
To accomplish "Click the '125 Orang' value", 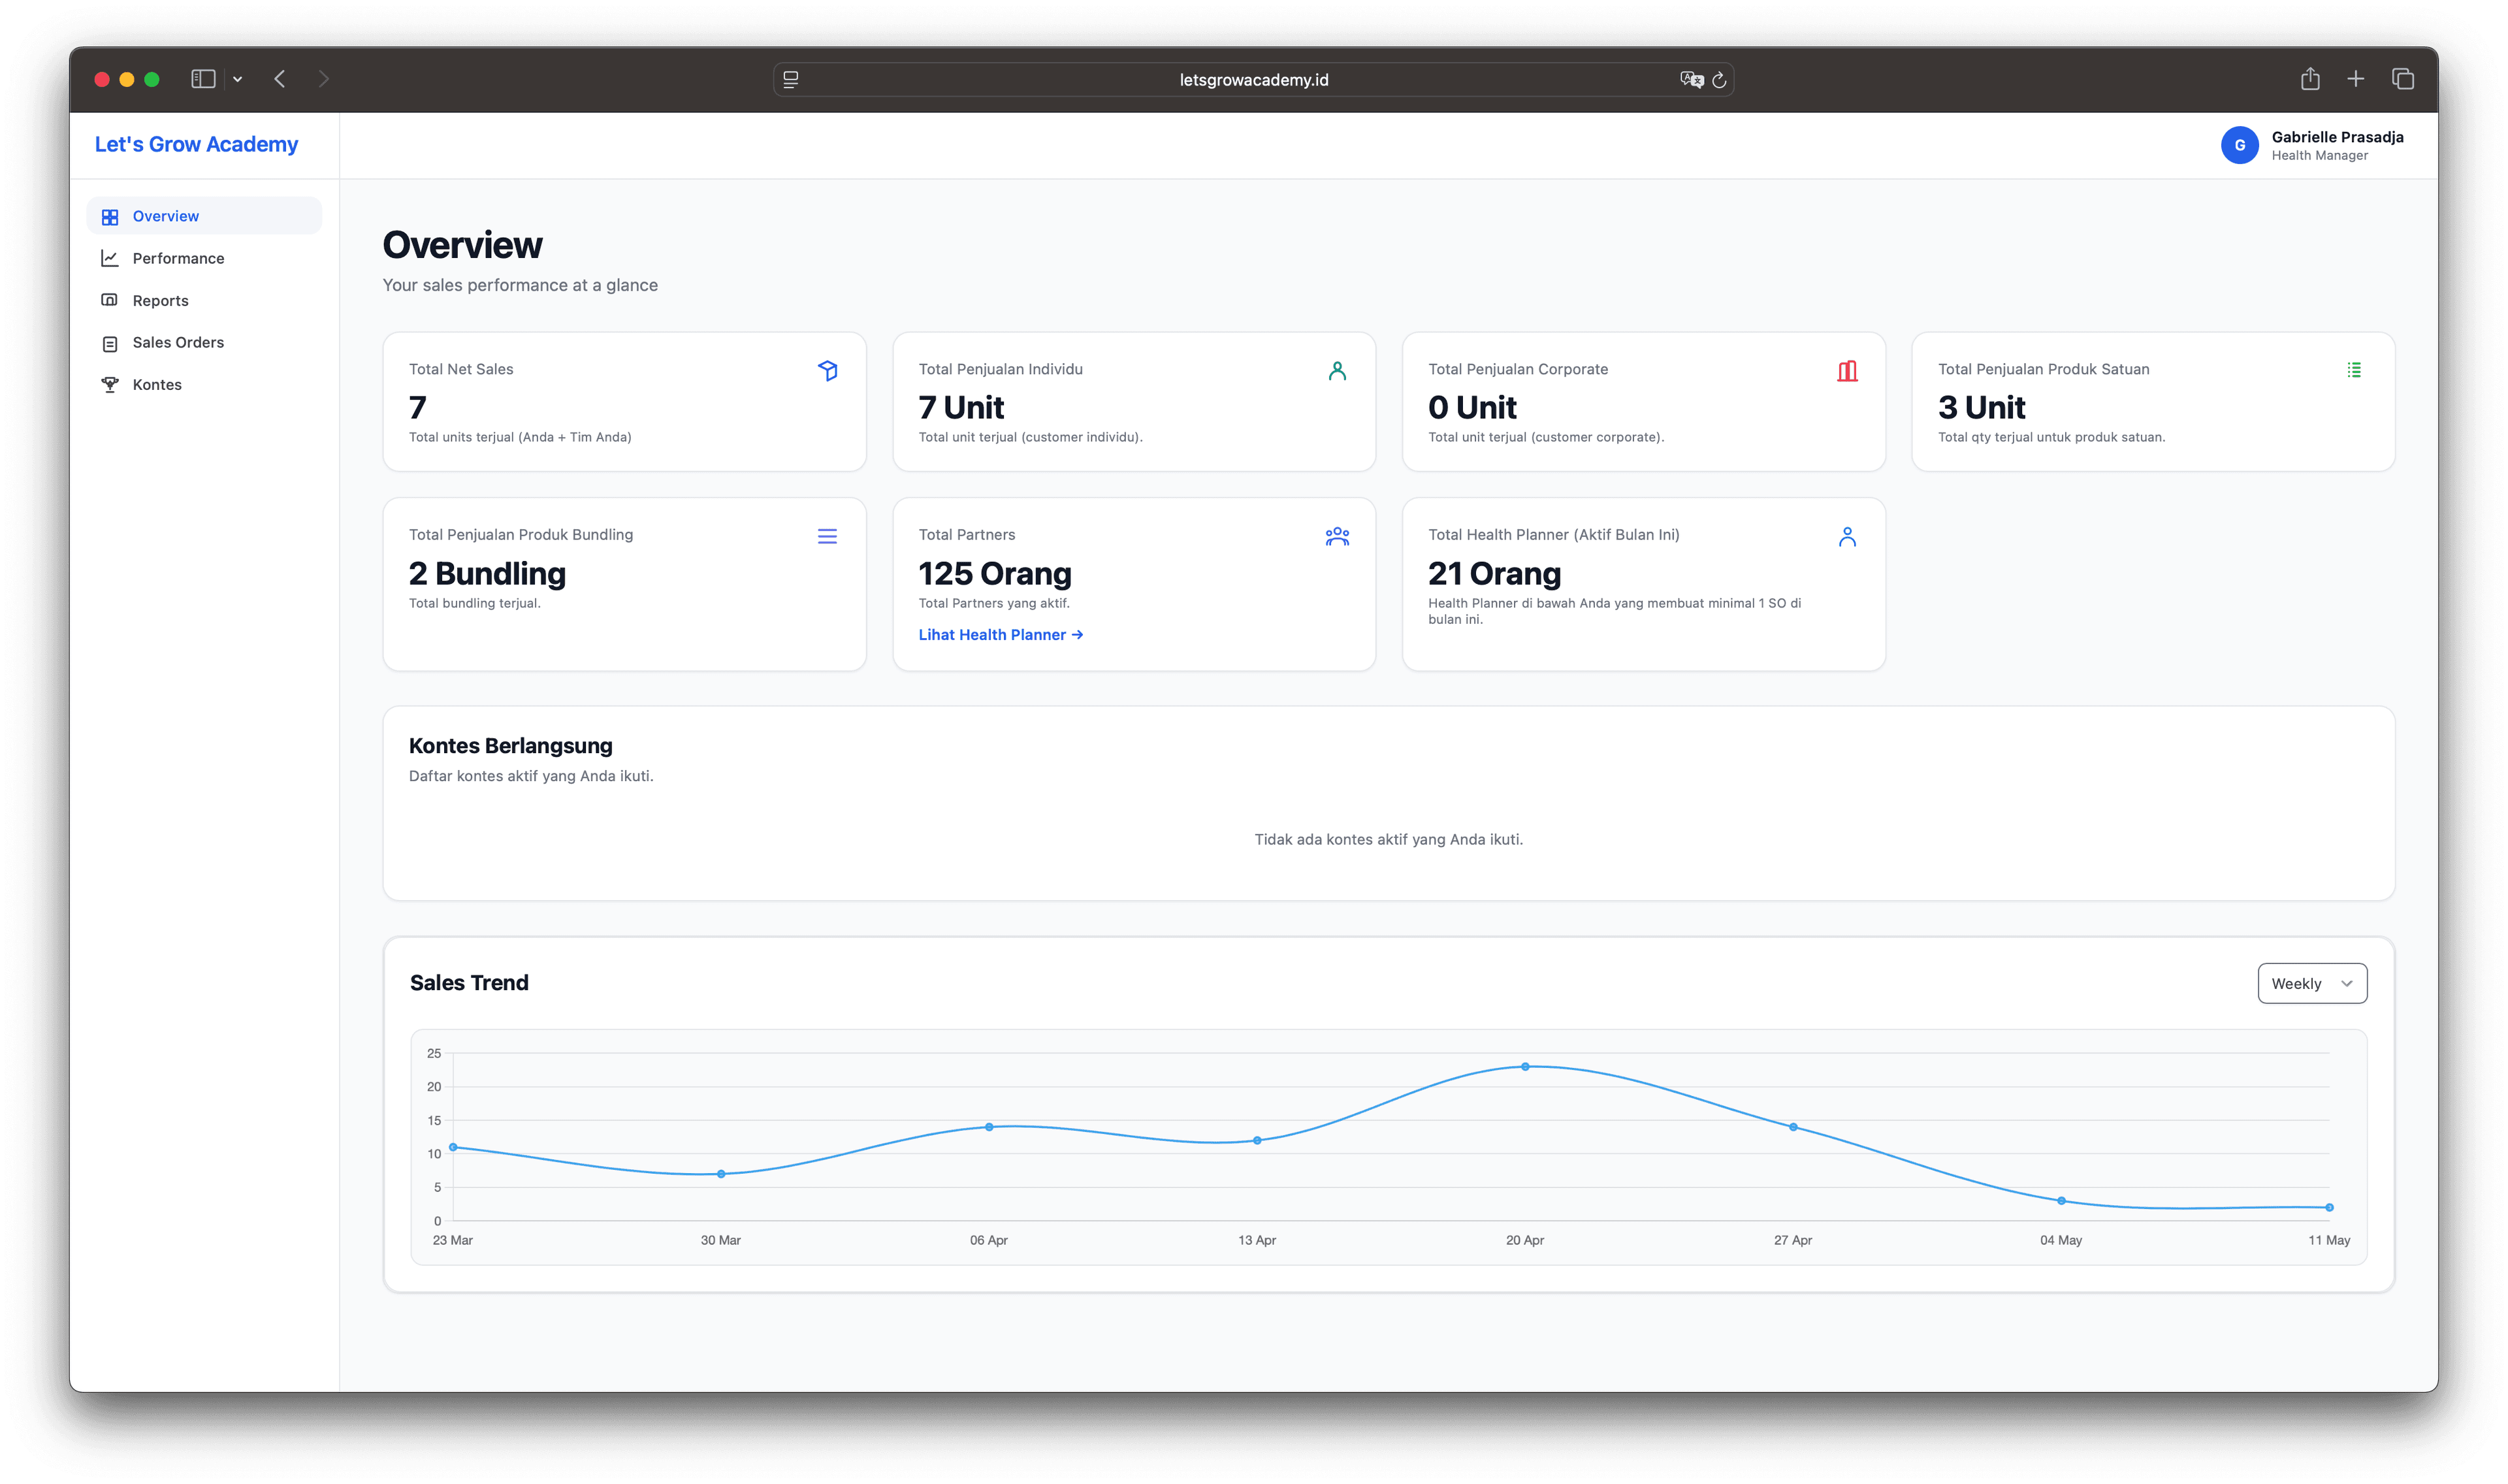I will click(x=995, y=574).
